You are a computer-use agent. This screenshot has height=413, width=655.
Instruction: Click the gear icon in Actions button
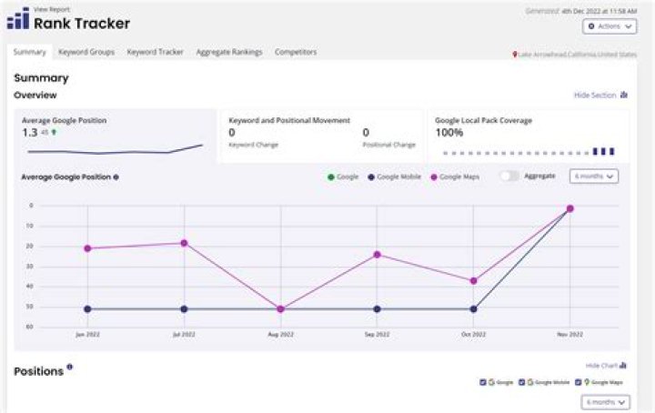point(591,26)
